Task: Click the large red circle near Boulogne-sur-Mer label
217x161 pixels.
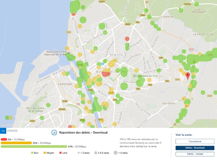Action: (106, 74)
